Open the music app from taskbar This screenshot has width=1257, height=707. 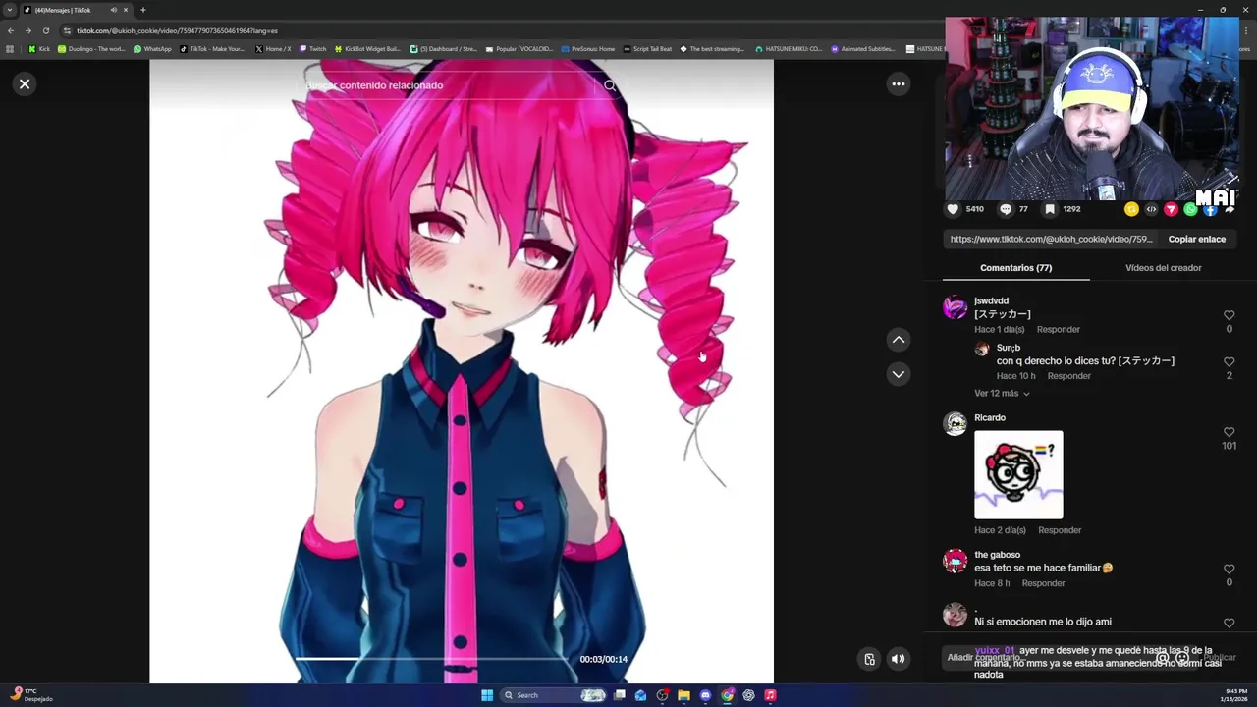pyautogui.click(x=770, y=695)
